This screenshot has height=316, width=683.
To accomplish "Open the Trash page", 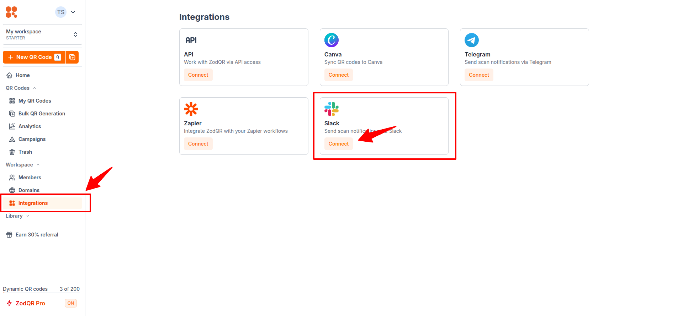I will pos(42,152).
